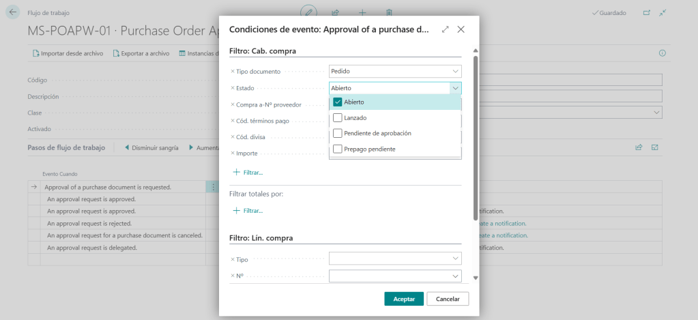Click the trash delete icon

point(389,12)
